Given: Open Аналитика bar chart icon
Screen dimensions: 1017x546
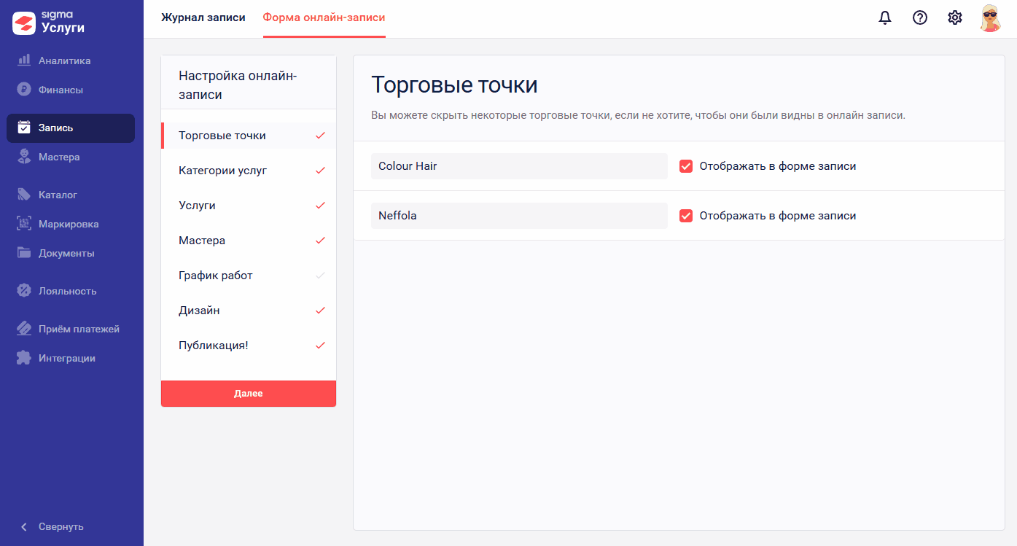Looking at the screenshot, I should (24, 61).
